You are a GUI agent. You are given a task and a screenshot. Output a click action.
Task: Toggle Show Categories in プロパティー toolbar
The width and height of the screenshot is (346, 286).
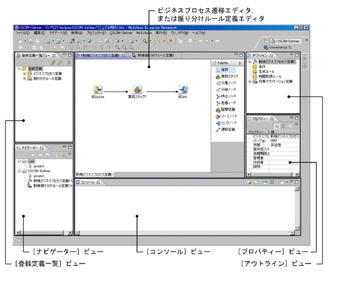[x=277, y=126]
